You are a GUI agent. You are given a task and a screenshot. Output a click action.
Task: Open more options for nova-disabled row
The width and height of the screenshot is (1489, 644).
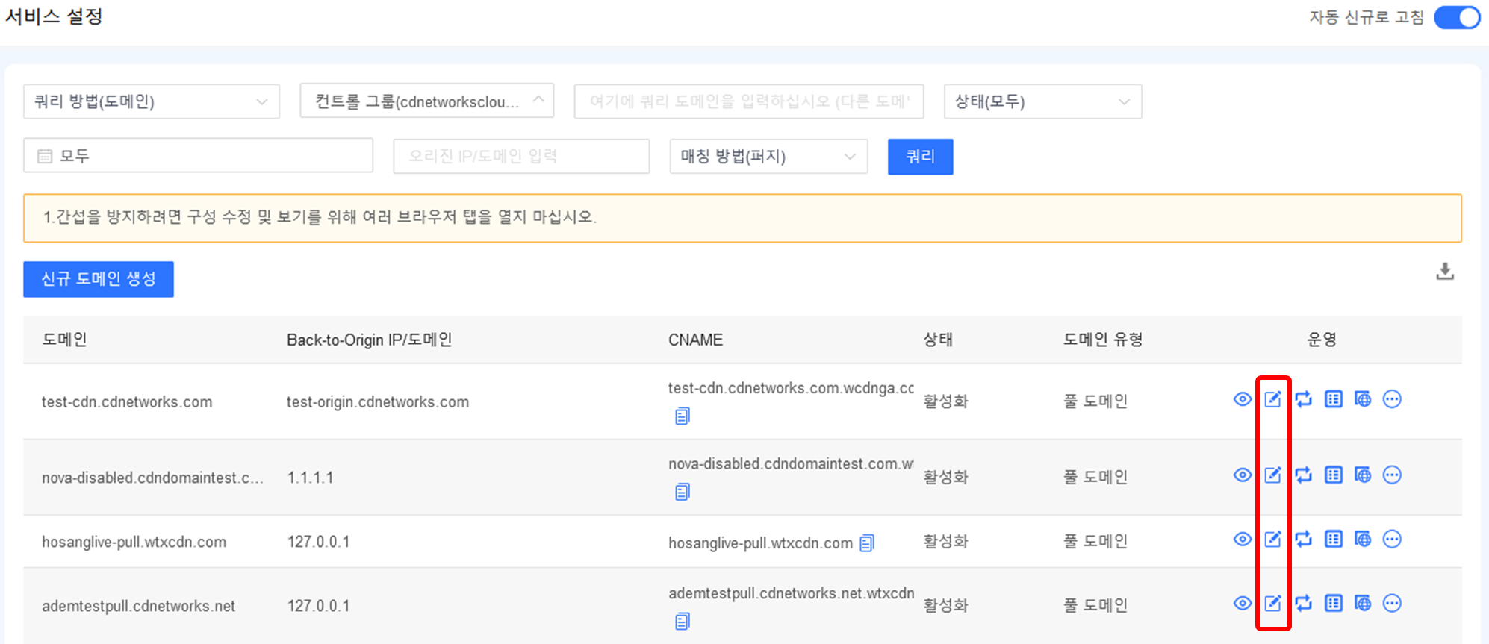1392,475
